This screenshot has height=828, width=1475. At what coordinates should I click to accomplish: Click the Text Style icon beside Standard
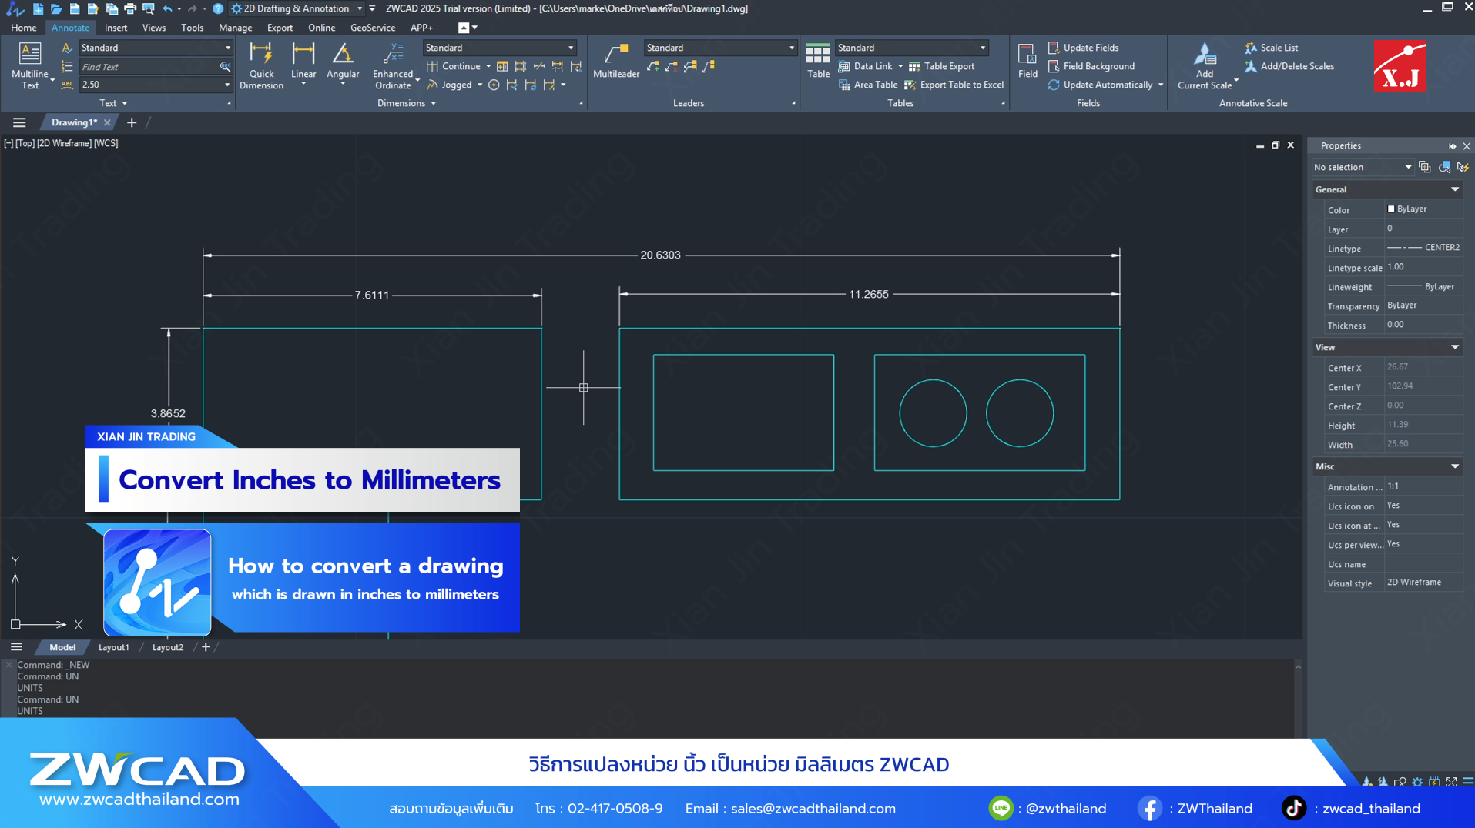click(67, 48)
